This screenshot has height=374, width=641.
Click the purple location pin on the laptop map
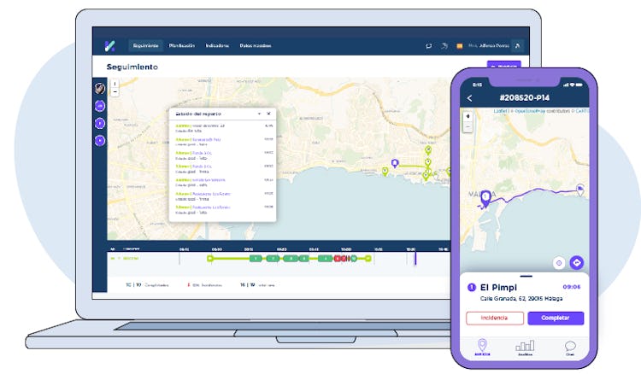[x=395, y=163]
